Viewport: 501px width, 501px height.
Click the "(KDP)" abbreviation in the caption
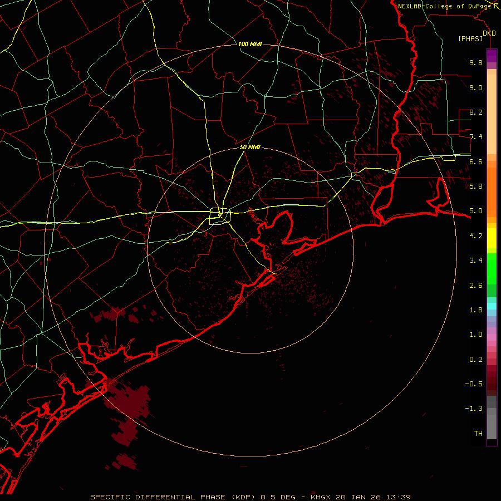243,497
